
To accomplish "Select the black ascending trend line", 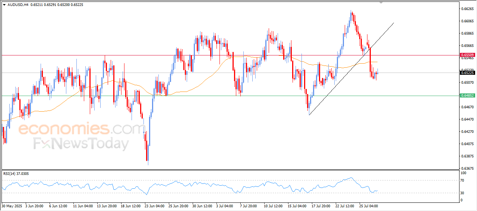I will tap(351, 69).
